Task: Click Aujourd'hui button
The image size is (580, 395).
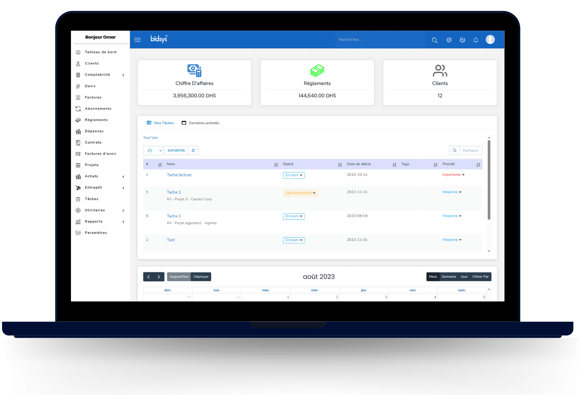Action: click(x=179, y=277)
